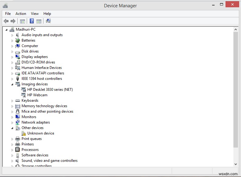Select the IDE ATA/ATAPI controllers label
This screenshot has width=241, height=177.
[43, 73]
